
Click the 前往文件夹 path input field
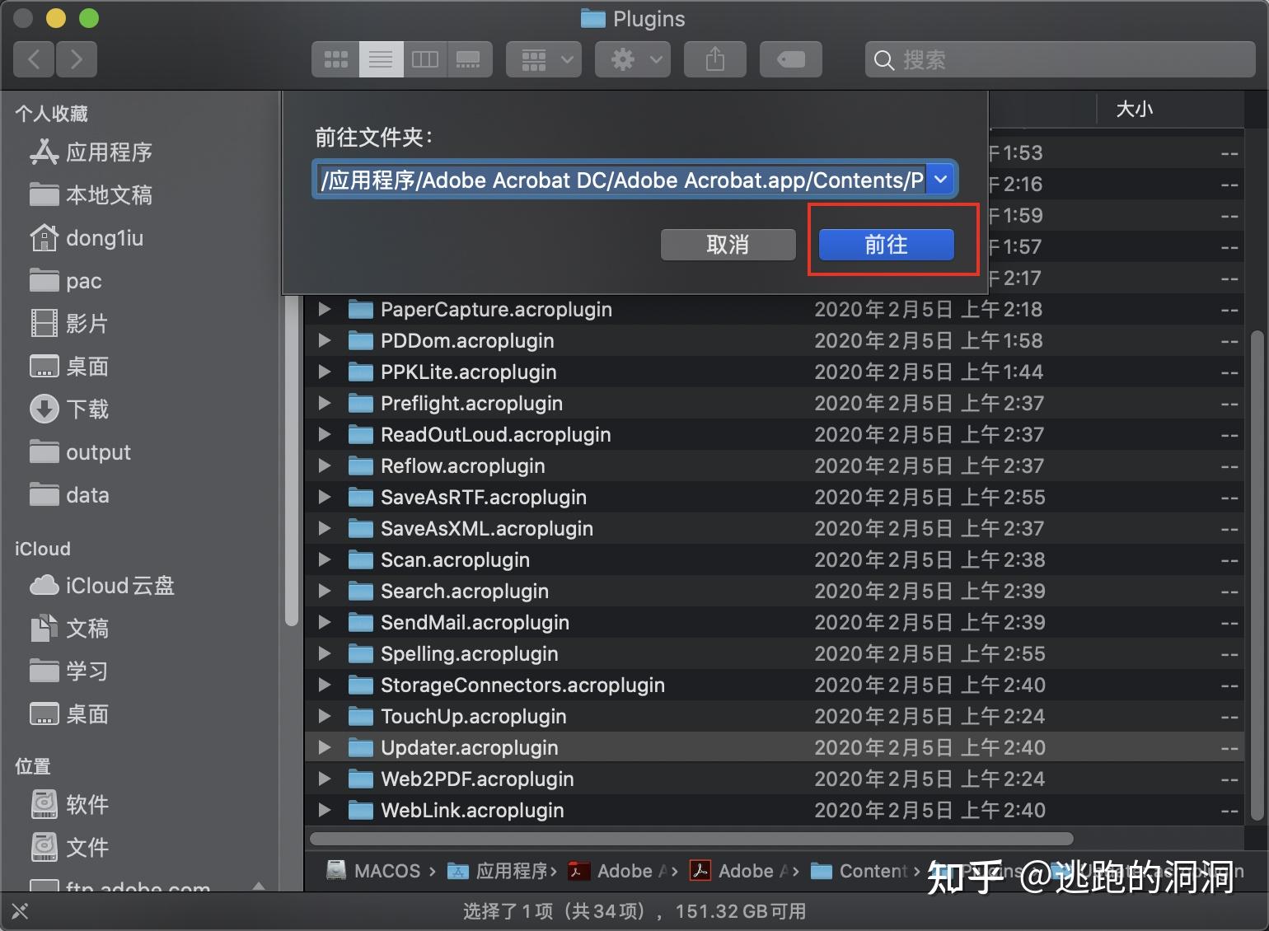(x=620, y=179)
